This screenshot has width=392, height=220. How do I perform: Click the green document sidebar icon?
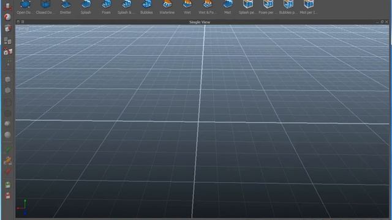click(x=8, y=185)
